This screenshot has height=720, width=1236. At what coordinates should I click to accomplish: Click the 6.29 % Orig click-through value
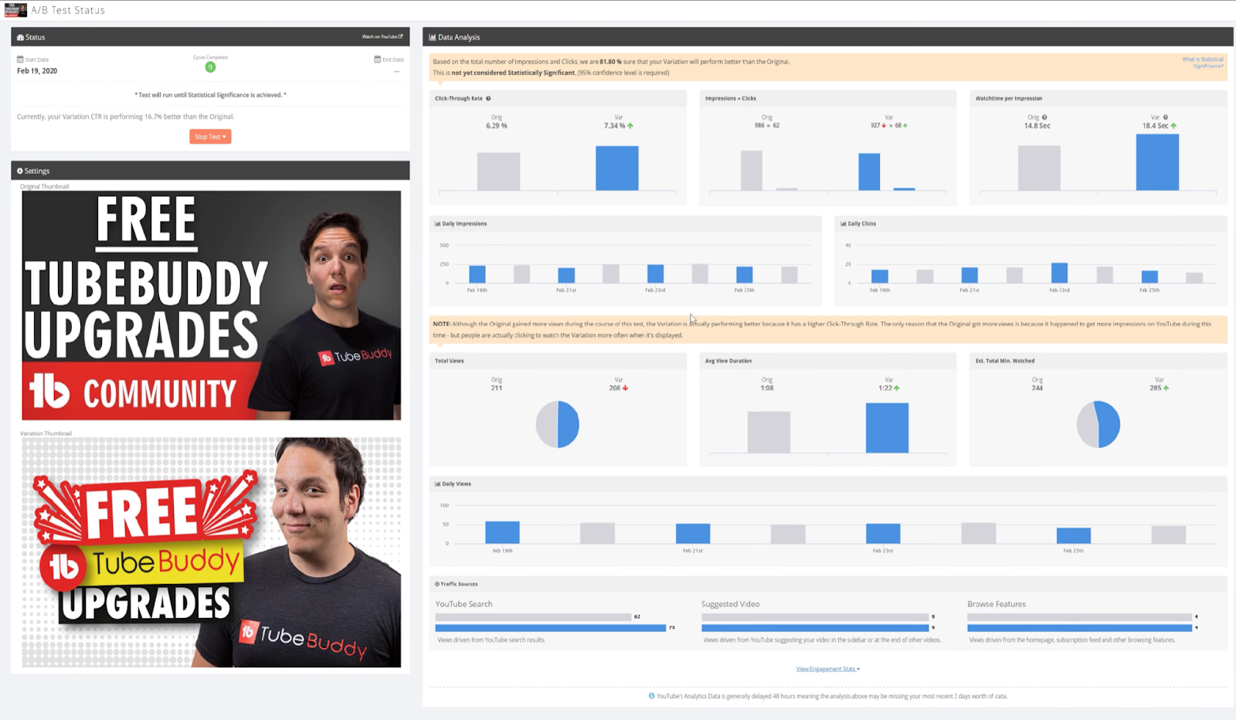pyautogui.click(x=497, y=126)
